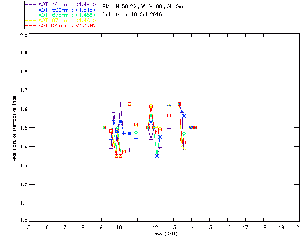Click the green dashed line sample in legend
Screen dimensions: 308x246
pos(31,15)
